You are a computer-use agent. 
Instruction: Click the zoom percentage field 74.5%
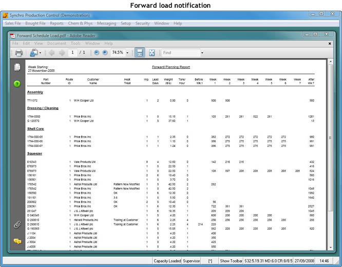click(118, 52)
